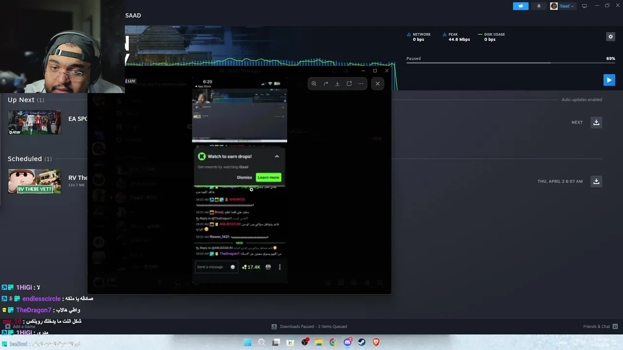623x350 pixels.
Task: Open File Explorer from taskbar
Action: tap(319, 342)
